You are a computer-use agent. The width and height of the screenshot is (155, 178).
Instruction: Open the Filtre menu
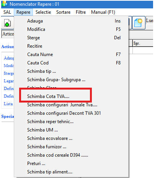pos(81,12)
